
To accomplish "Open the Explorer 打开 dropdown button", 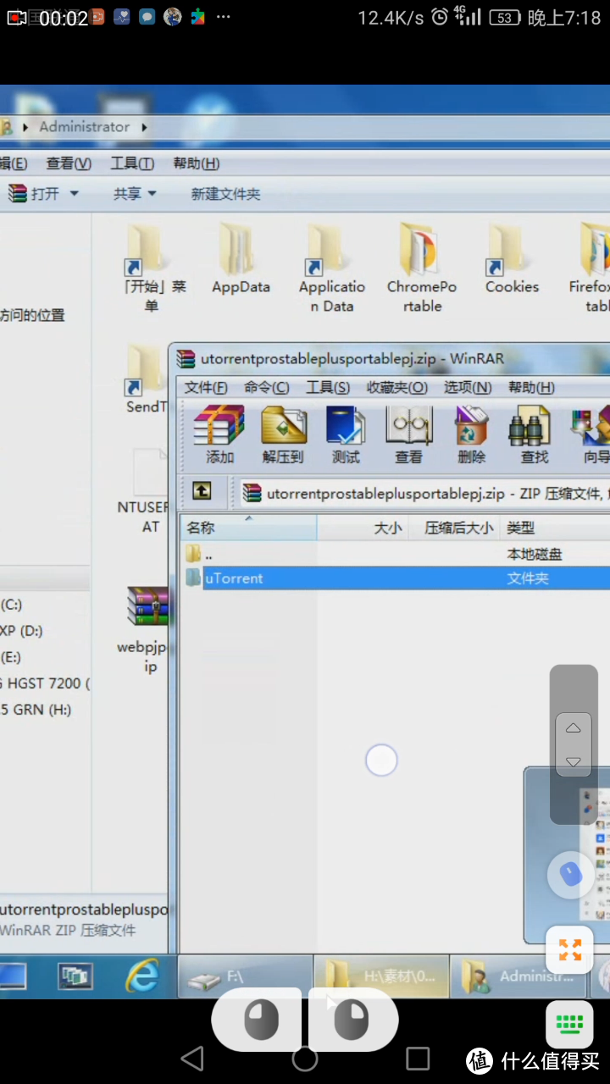I will (x=44, y=194).
